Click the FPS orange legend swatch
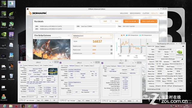 121,35
